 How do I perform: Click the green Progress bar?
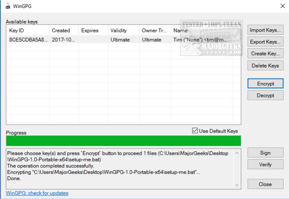click(123, 141)
